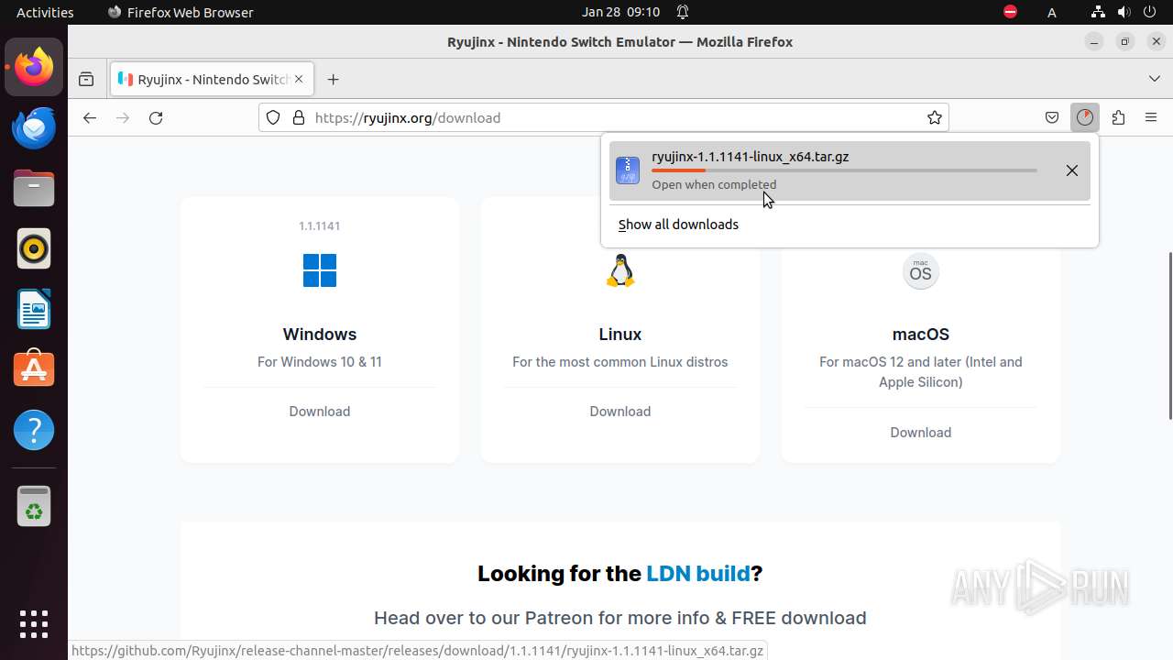Follow the LDN build link
Screen dimensions: 1173x660
click(x=698, y=574)
